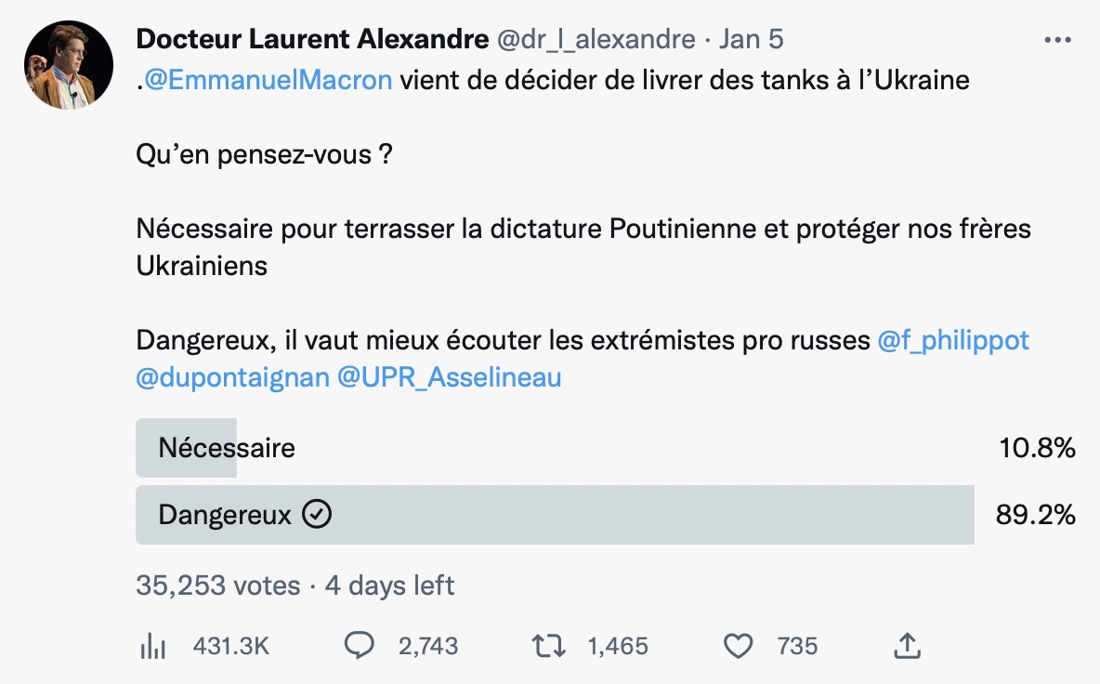Open the Jan 5 timestamp link
This screenshot has width=1100, height=684.
tap(751, 39)
